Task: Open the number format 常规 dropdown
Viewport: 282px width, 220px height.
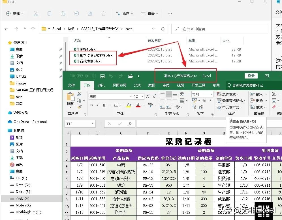Action: click(x=211, y=94)
